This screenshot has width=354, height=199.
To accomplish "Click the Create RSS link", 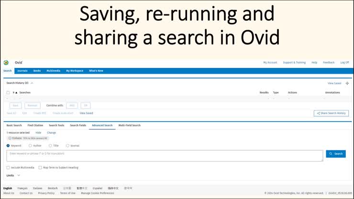I will [40, 113].
